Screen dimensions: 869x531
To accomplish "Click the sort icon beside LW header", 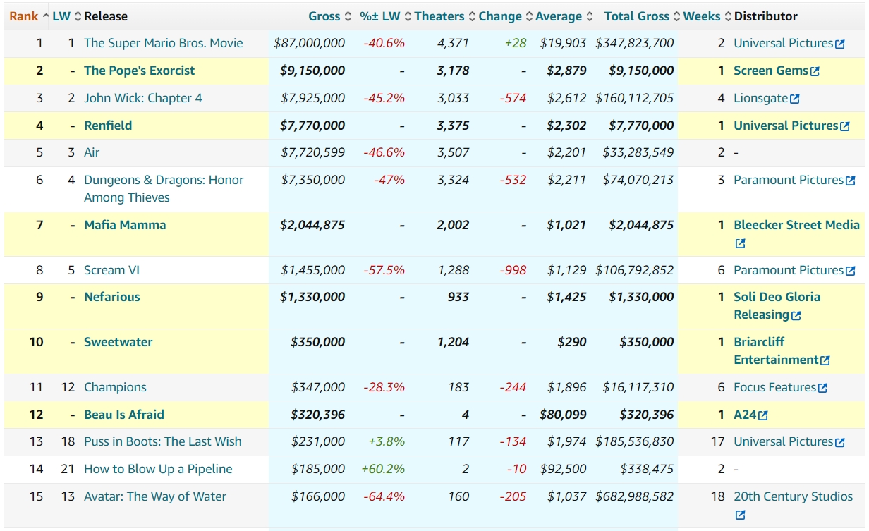I will 78,16.
